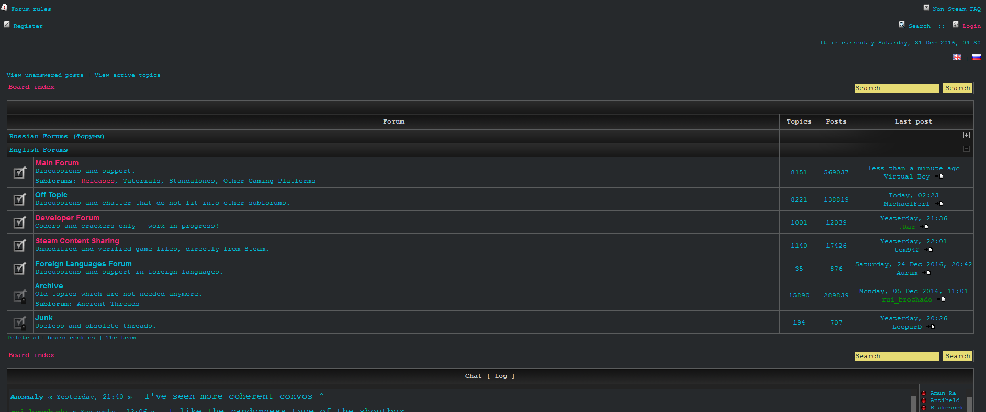
Task: Open the Releases subforum
Action: [x=98, y=181]
